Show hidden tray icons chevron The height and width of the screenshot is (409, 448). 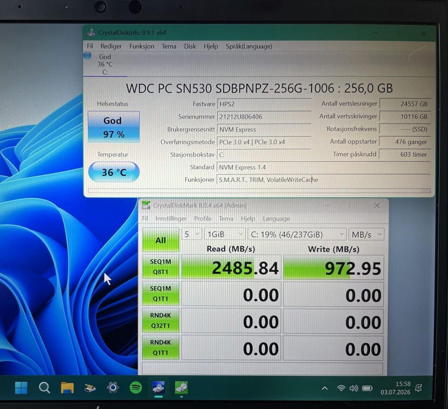(x=325, y=388)
